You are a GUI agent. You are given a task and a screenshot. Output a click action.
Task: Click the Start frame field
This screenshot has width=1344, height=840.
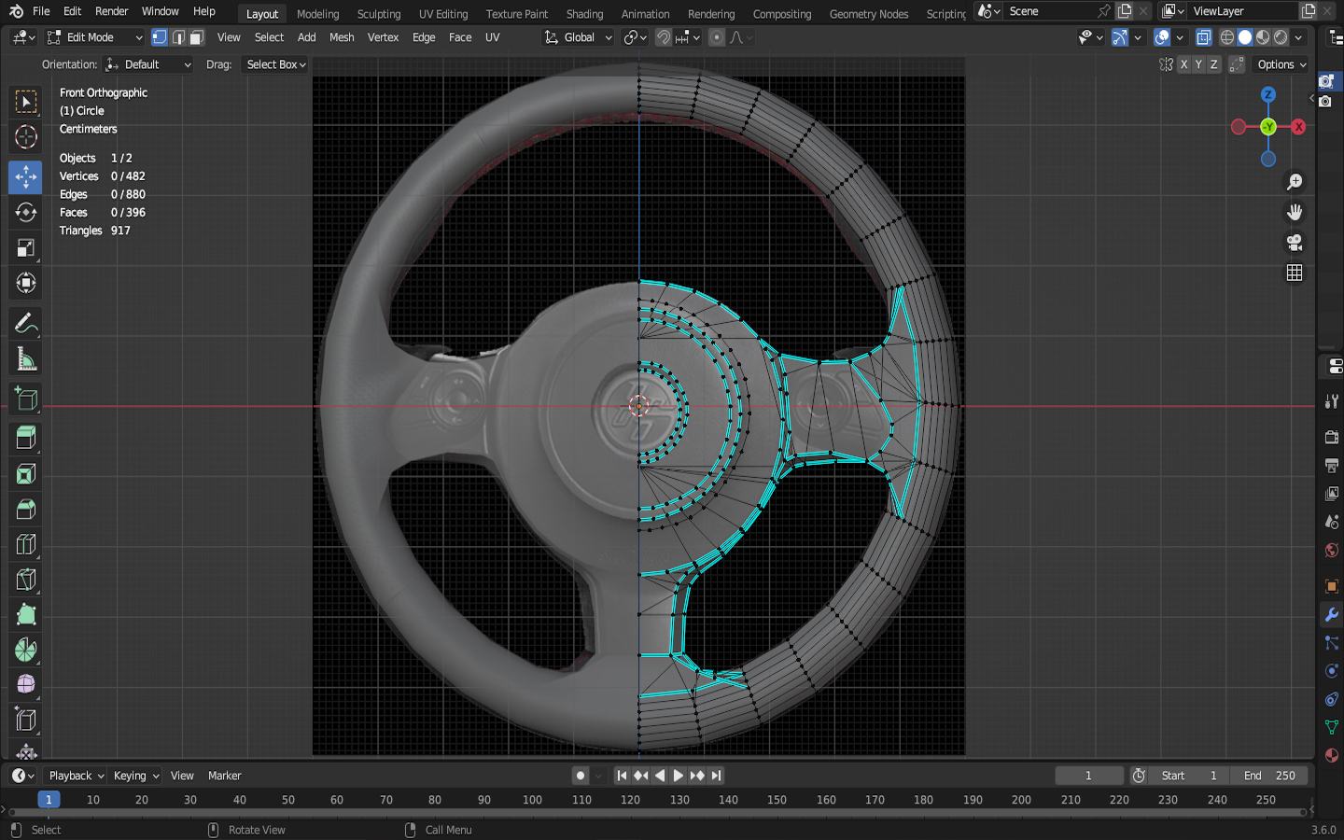click(x=1189, y=776)
